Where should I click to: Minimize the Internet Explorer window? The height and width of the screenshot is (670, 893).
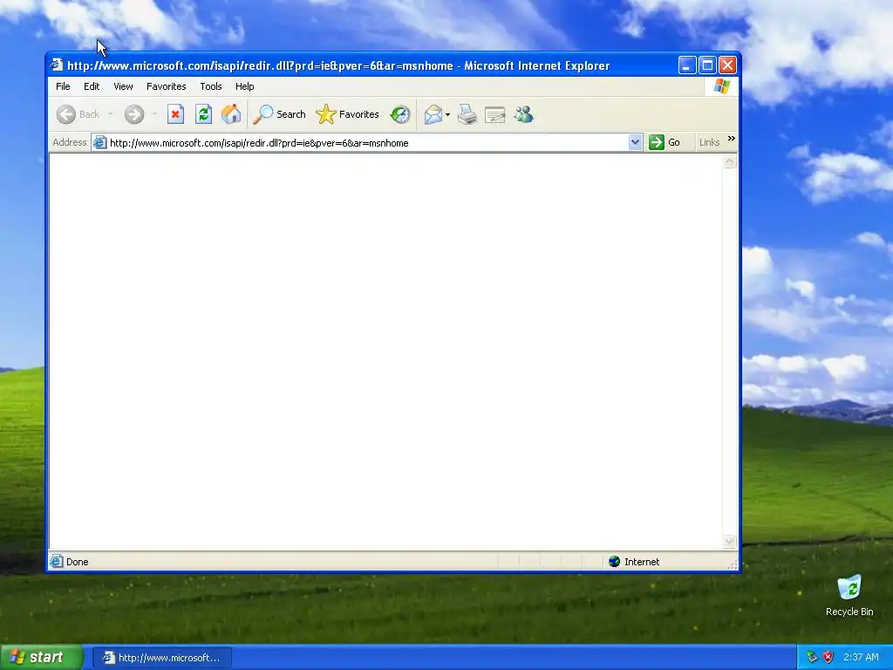(687, 65)
